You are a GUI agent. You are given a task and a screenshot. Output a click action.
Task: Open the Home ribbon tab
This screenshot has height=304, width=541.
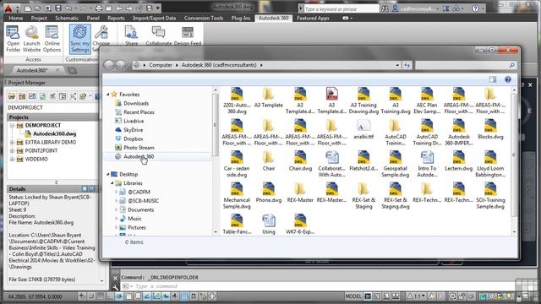(16, 18)
